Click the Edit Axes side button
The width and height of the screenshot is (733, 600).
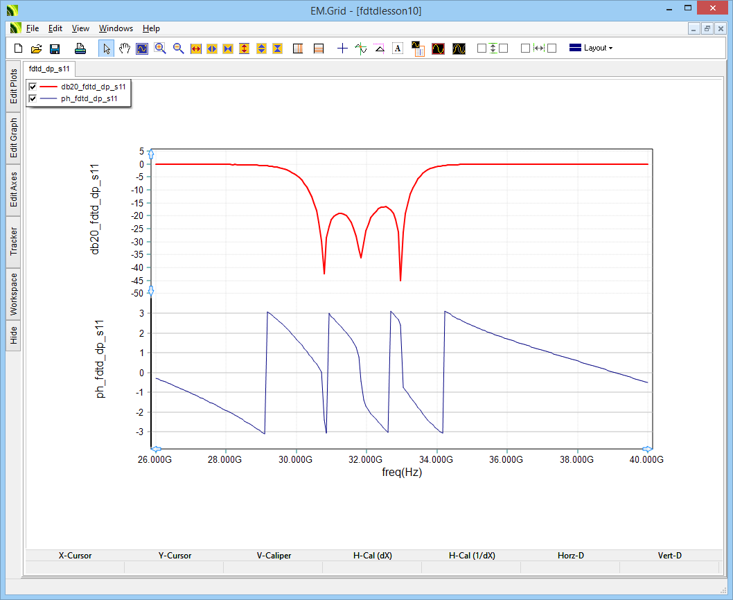pyautogui.click(x=13, y=190)
